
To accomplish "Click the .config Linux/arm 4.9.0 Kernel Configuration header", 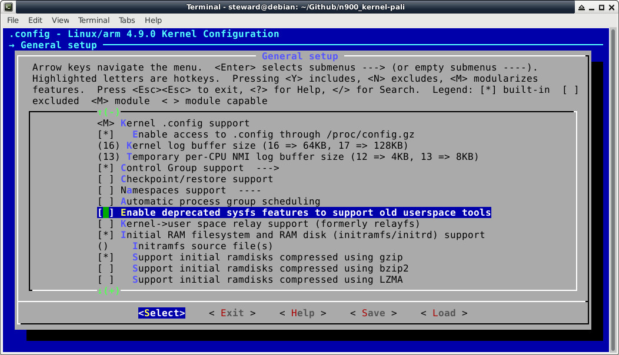I will [x=144, y=34].
